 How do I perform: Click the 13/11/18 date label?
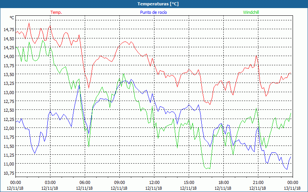[x=292, y=188]
